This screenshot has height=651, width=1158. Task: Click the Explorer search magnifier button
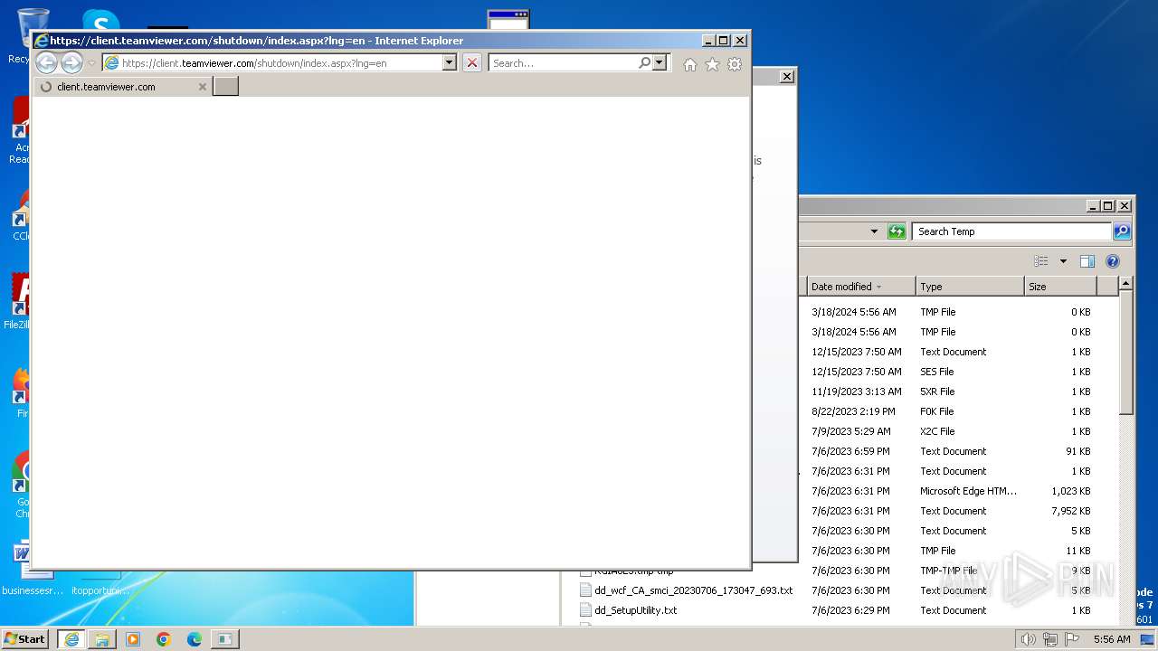1122,231
